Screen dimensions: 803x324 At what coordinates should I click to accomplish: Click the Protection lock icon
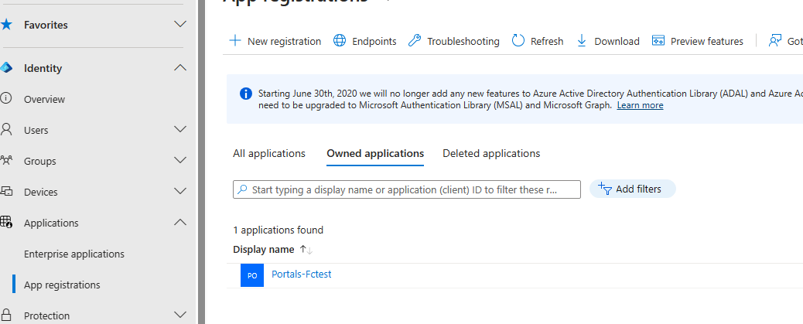6,314
